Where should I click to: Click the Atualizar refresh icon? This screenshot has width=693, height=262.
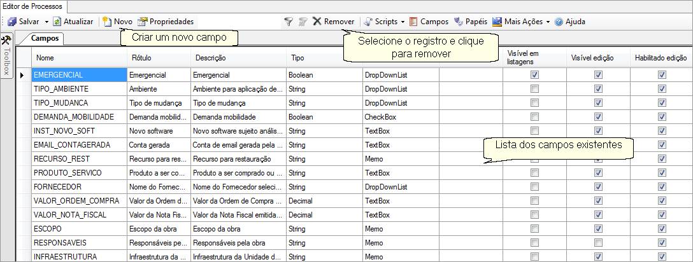[x=57, y=22]
